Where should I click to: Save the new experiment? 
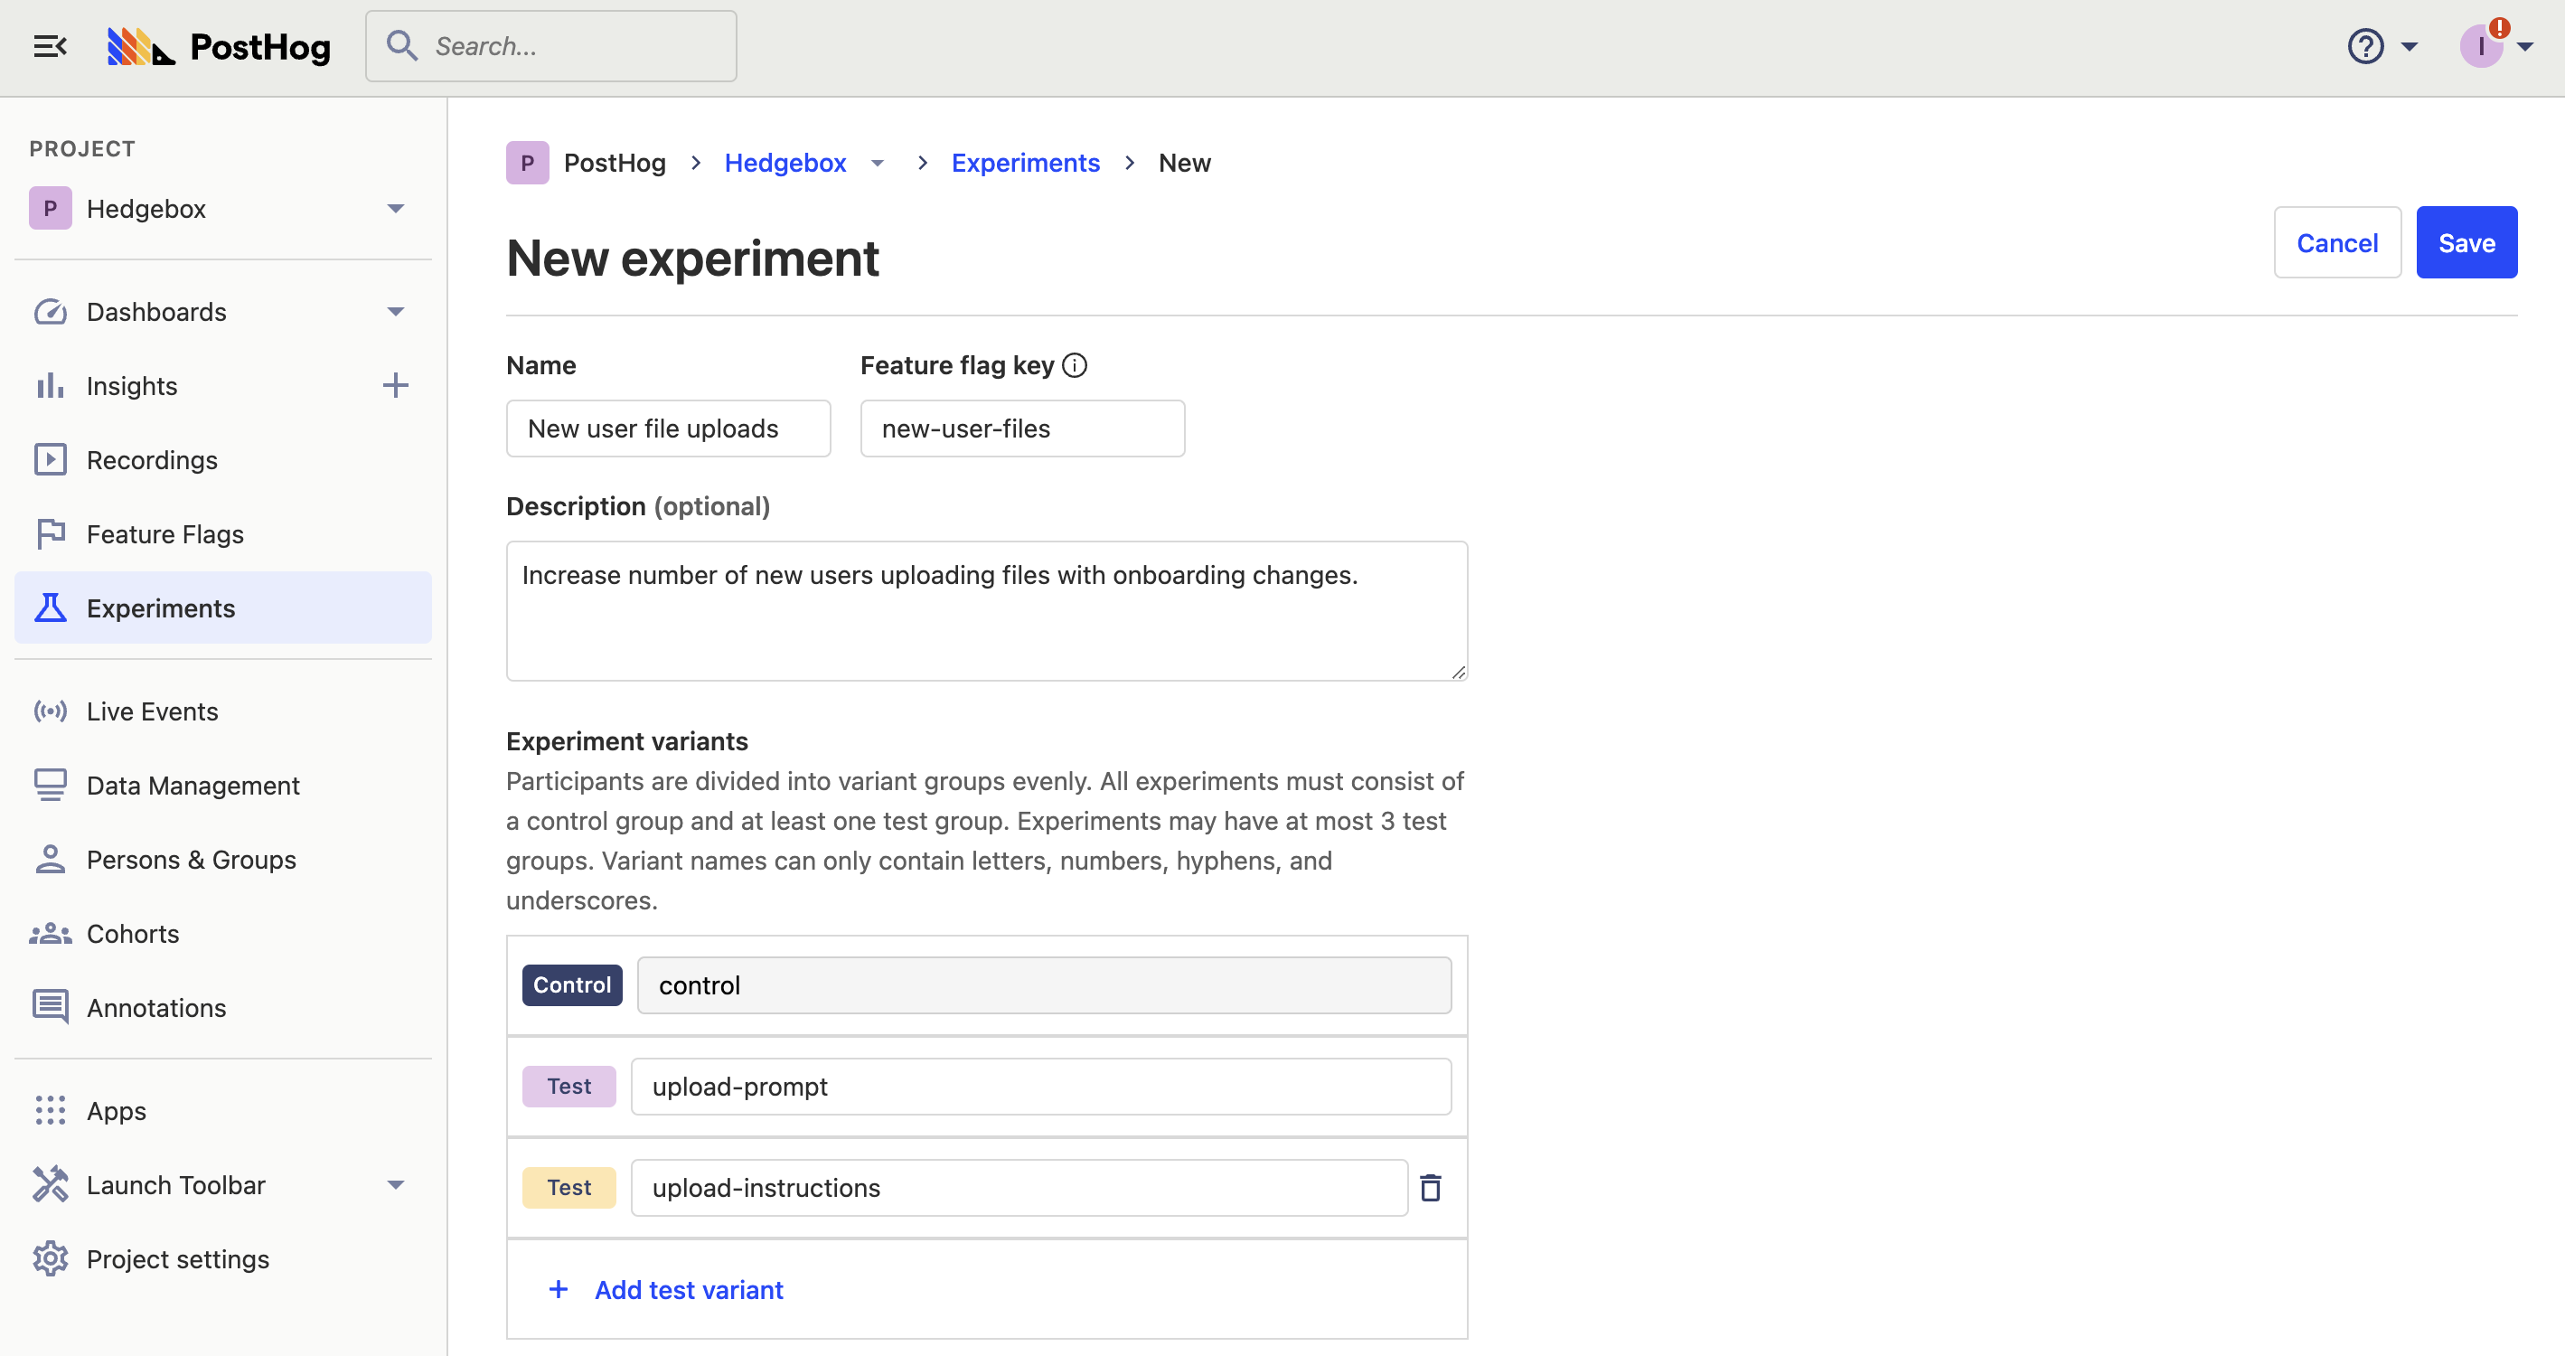coord(2466,242)
